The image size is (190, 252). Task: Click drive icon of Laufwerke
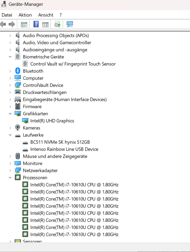coord(18,136)
